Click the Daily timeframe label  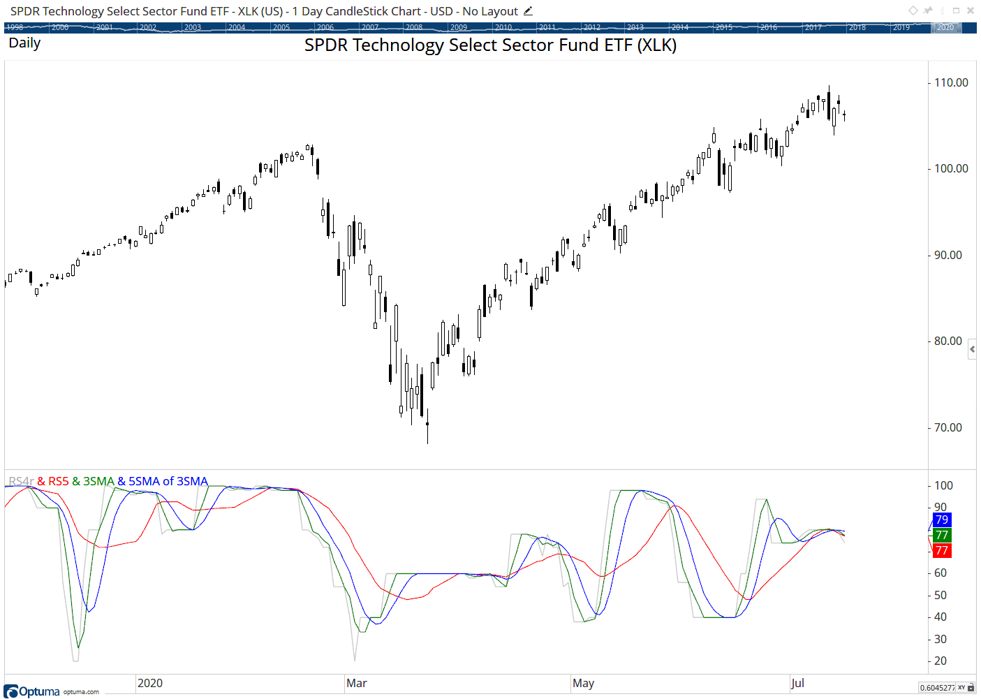(x=24, y=43)
